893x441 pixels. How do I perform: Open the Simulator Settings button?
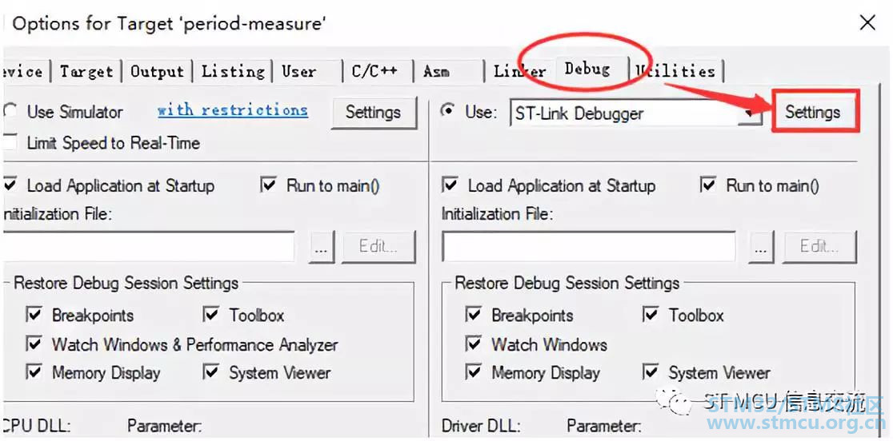pyautogui.click(x=373, y=112)
